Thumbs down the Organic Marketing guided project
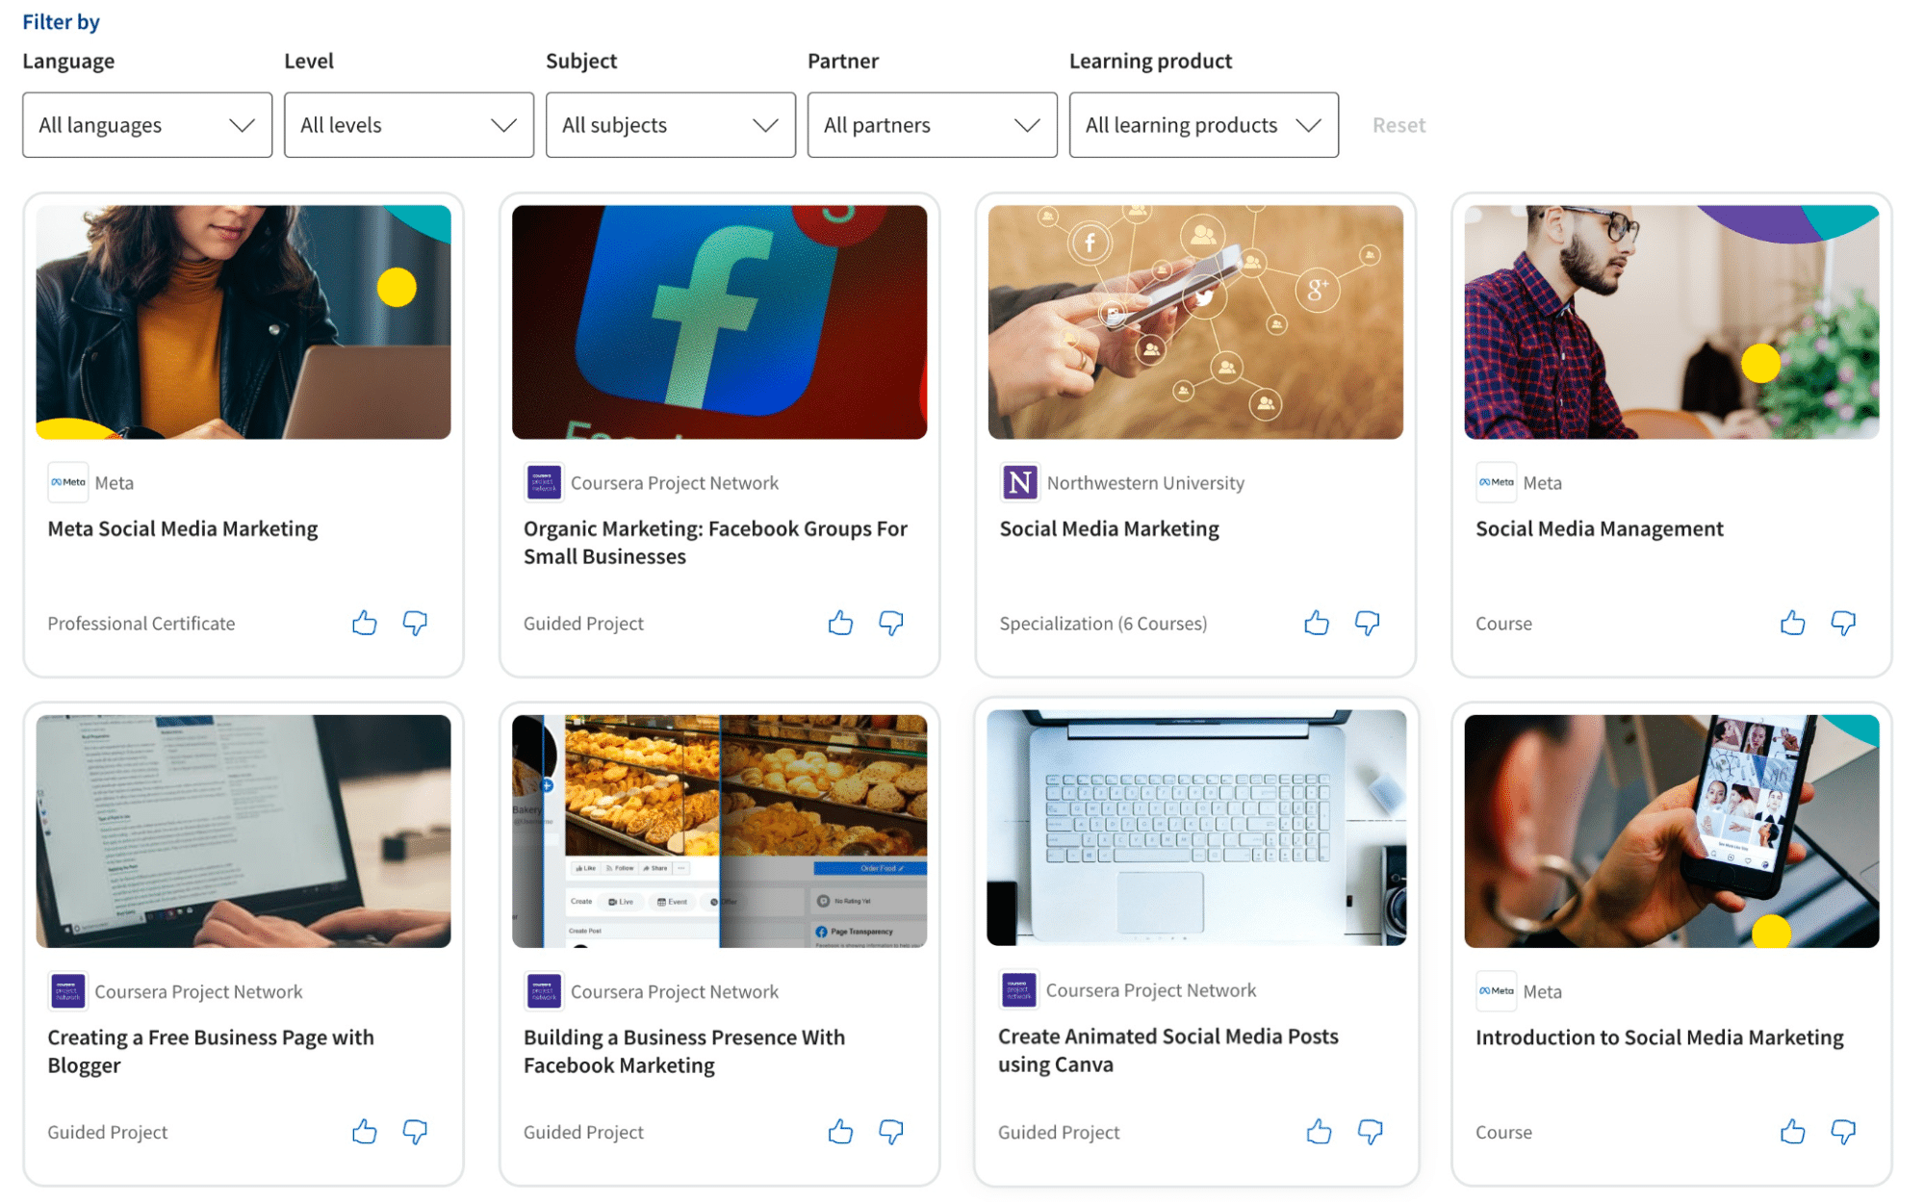 (x=890, y=623)
